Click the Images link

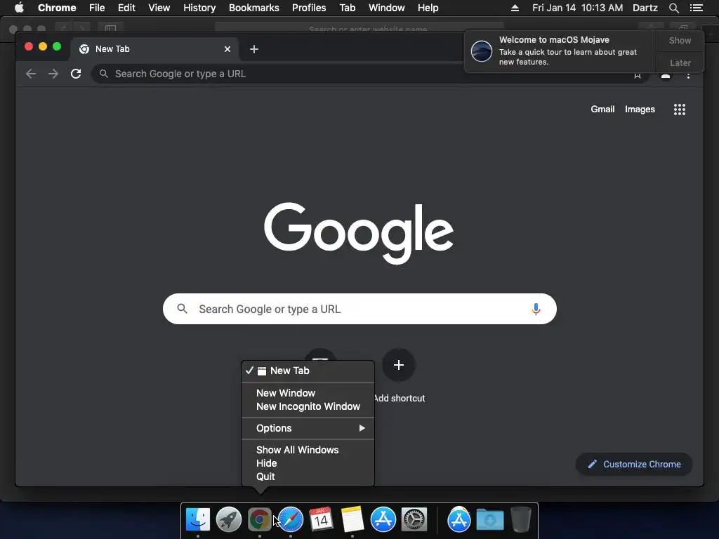[x=640, y=109]
